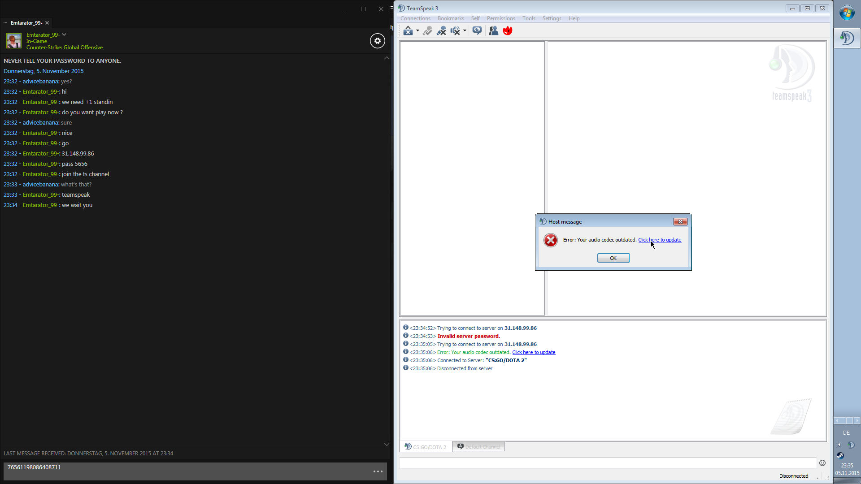The width and height of the screenshot is (861, 484).
Task: Expand the Emtarator_99- name dropdown chevron
Action: click(64, 35)
